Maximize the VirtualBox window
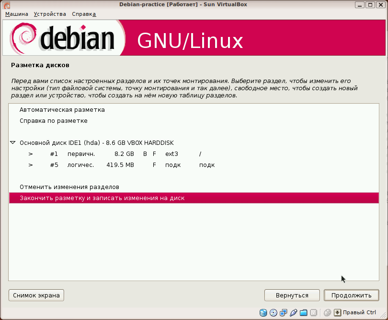 pos(370,5)
